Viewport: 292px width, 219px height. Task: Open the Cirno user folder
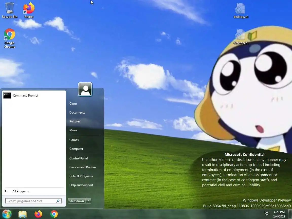pyautogui.click(x=73, y=103)
